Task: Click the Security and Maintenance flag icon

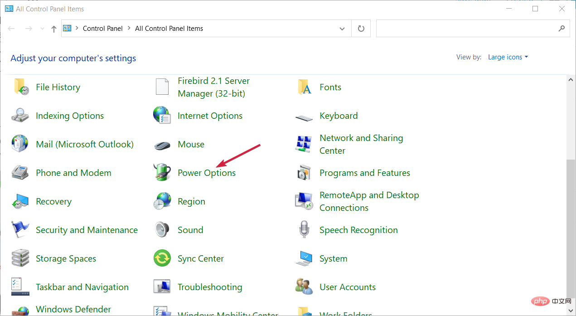Action: (x=20, y=230)
